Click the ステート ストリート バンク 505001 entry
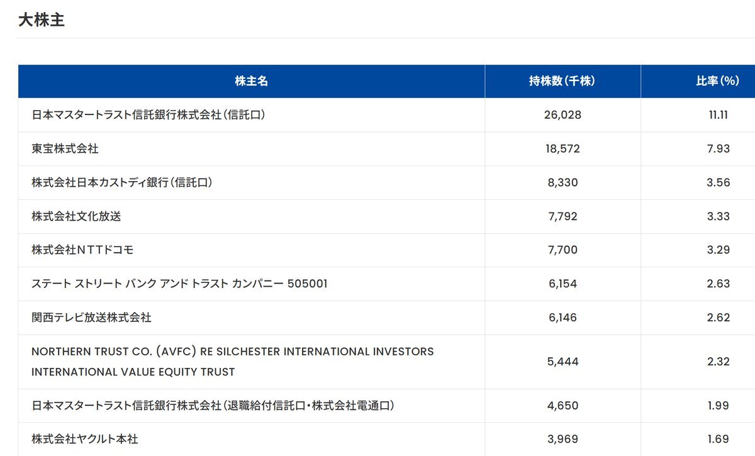This screenshot has height=456, width=755. pos(179,284)
